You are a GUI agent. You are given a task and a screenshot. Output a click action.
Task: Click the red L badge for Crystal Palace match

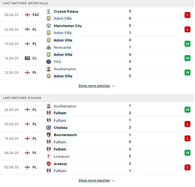(188, 15)
